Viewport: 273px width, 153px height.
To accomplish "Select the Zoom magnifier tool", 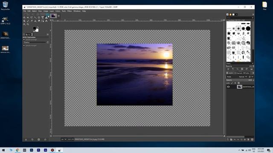I will coord(28,24).
